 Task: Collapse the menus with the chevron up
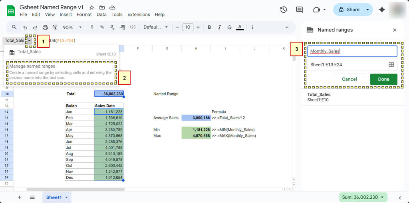287,27
